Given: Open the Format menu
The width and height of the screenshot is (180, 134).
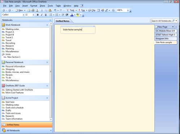Looking at the screenshot, I should 34,6.
